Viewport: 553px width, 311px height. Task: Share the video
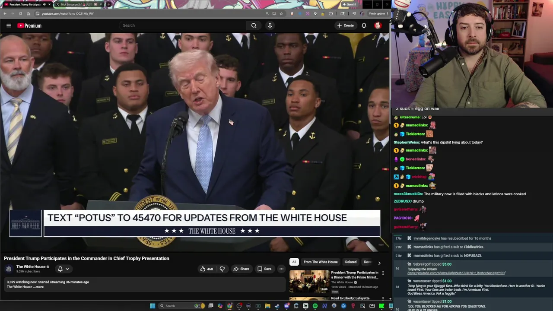[x=241, y=269]
